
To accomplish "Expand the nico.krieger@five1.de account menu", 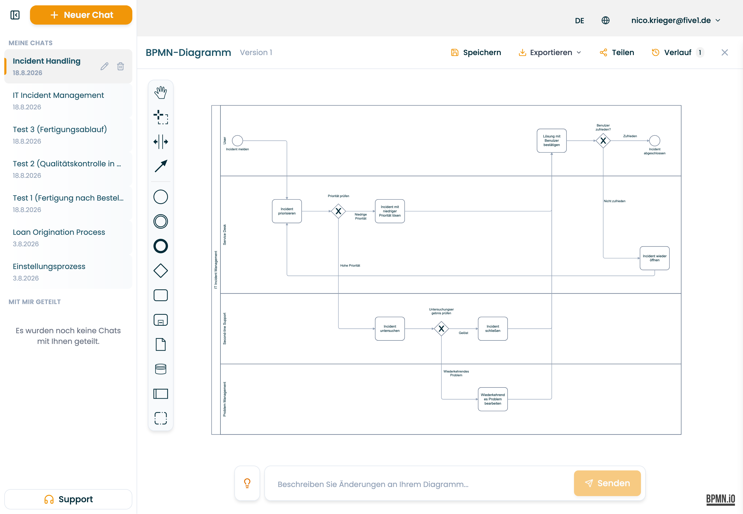I will click(x=676, y=20).
